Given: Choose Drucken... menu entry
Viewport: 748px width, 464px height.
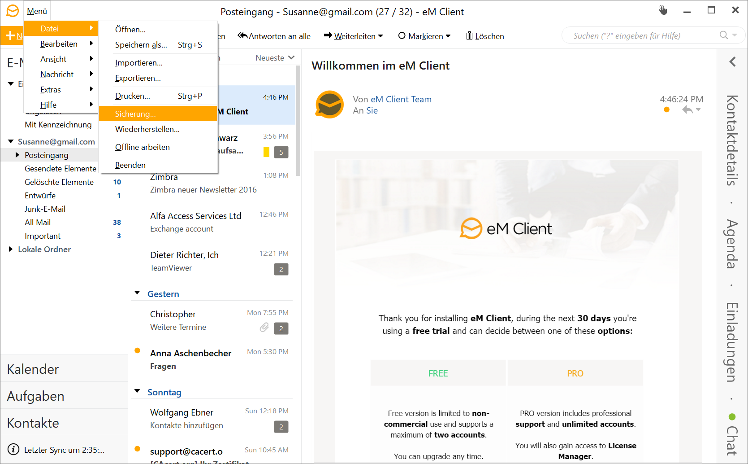Looking at the screenshot, I should point(158,96).
